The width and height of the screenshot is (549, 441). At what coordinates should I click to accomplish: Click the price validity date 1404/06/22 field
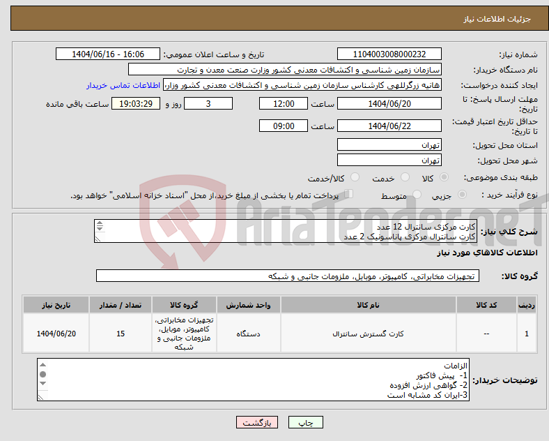coord(389,126)
